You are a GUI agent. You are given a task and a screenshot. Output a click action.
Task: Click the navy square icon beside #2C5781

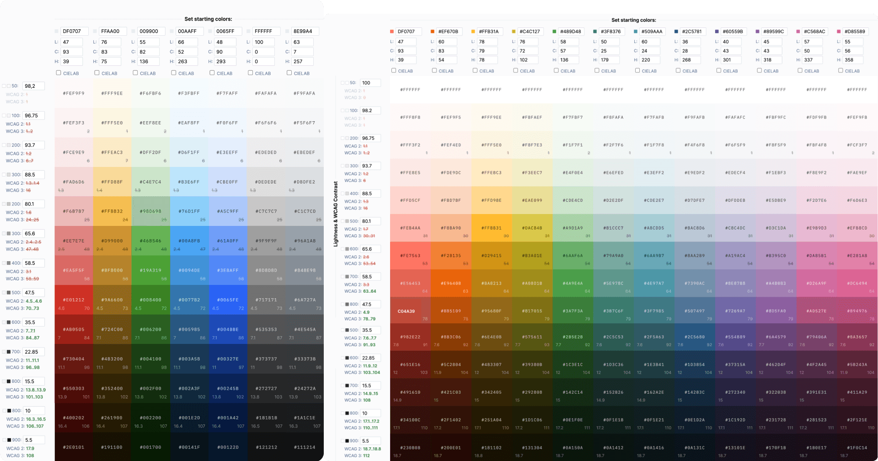coord(676,31)
